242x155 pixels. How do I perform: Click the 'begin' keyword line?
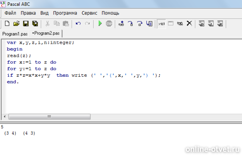click(15, 49)
